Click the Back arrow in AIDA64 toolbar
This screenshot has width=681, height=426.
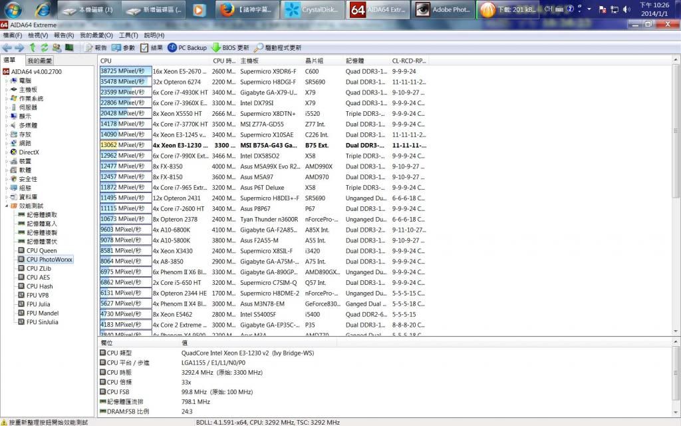[7, 48]
